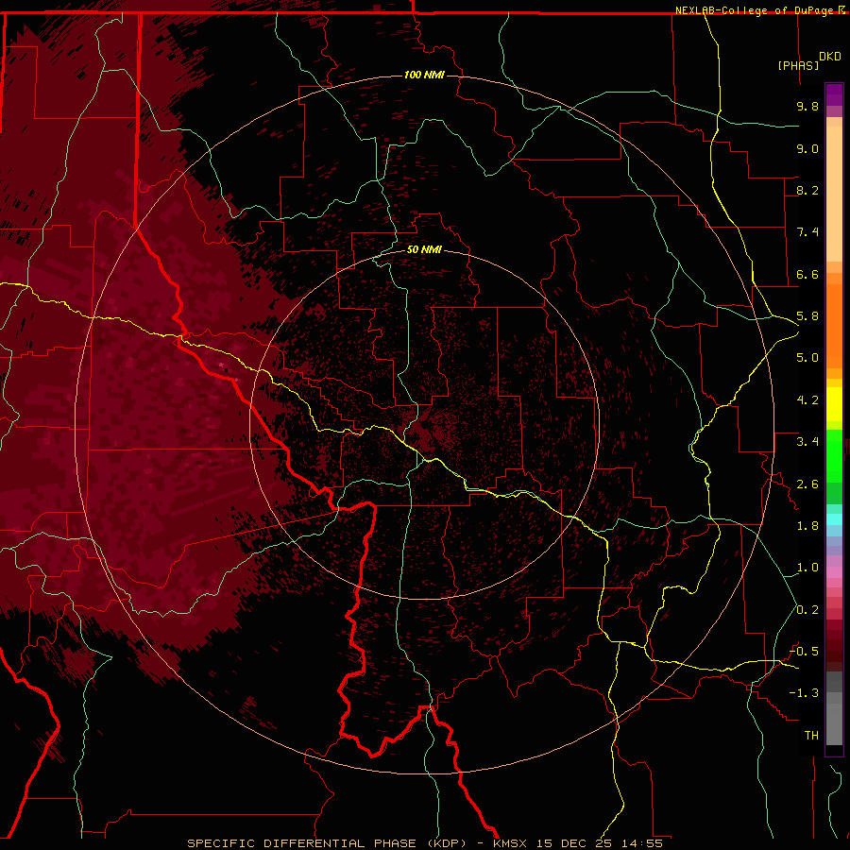Click the 50 NMI range ring label
Viewport: 850px width, 850px height.
pyautogui.click(x=424, y=250)
